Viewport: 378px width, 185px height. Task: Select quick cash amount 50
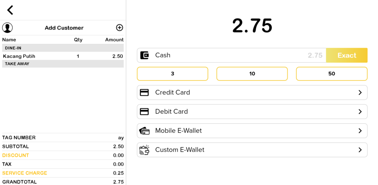click(x=331, y=74)
